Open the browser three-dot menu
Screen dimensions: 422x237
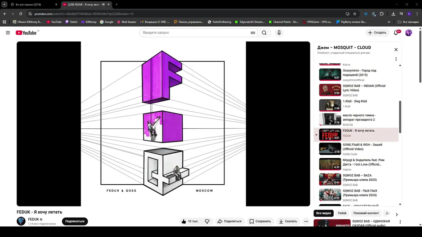(417, 14)
